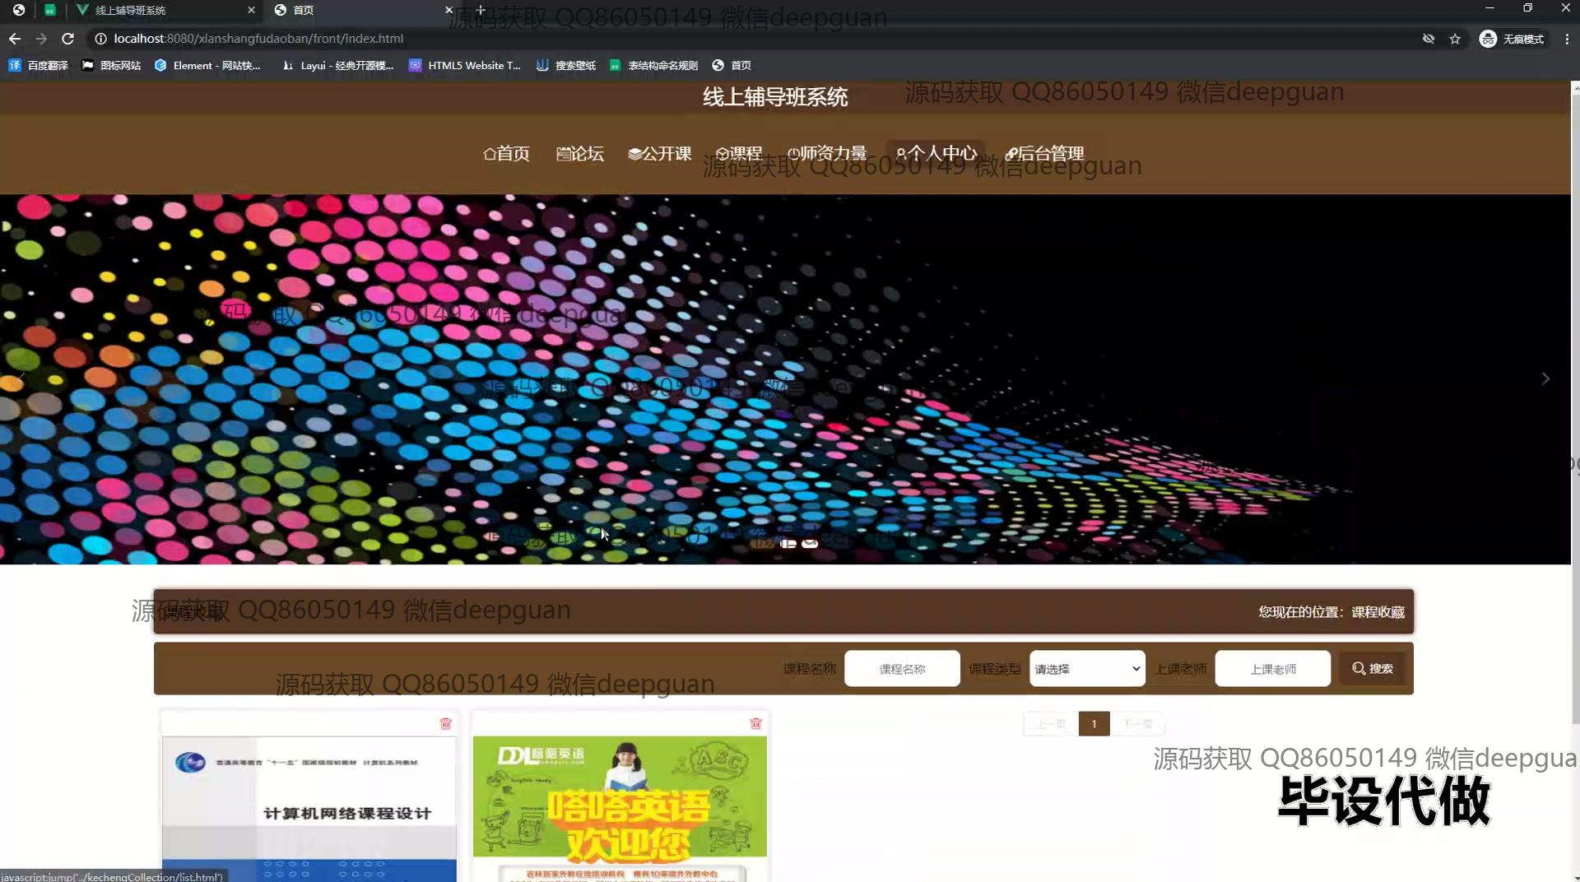
Task: Go to 论坛 in navigation bar
Action: pos(580,154)
